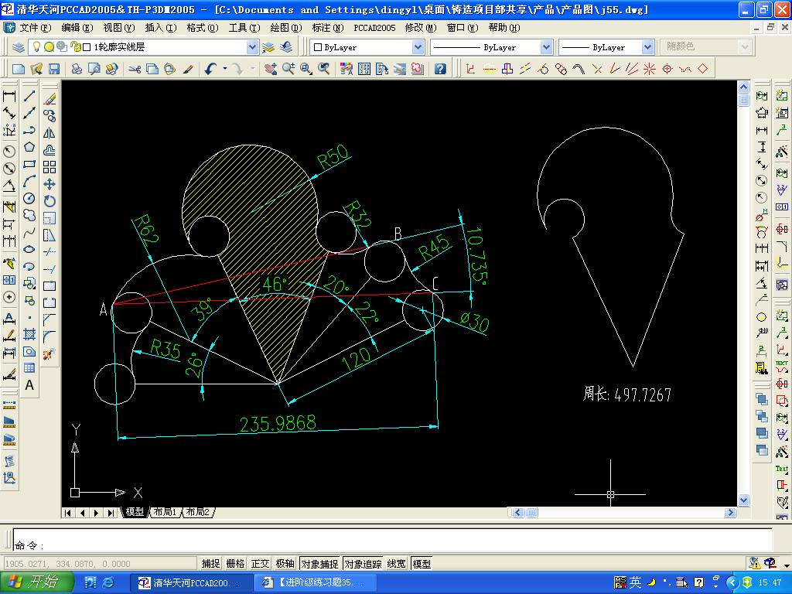Viewport: 792px width, 594px height.
Task: Click the Save (floppy disk) icon
Action: tap(54, 69)
